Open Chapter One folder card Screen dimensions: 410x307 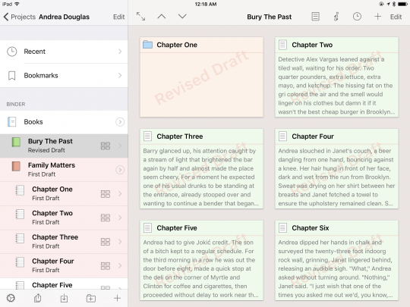pyautogui.click(x=201, y=77)
